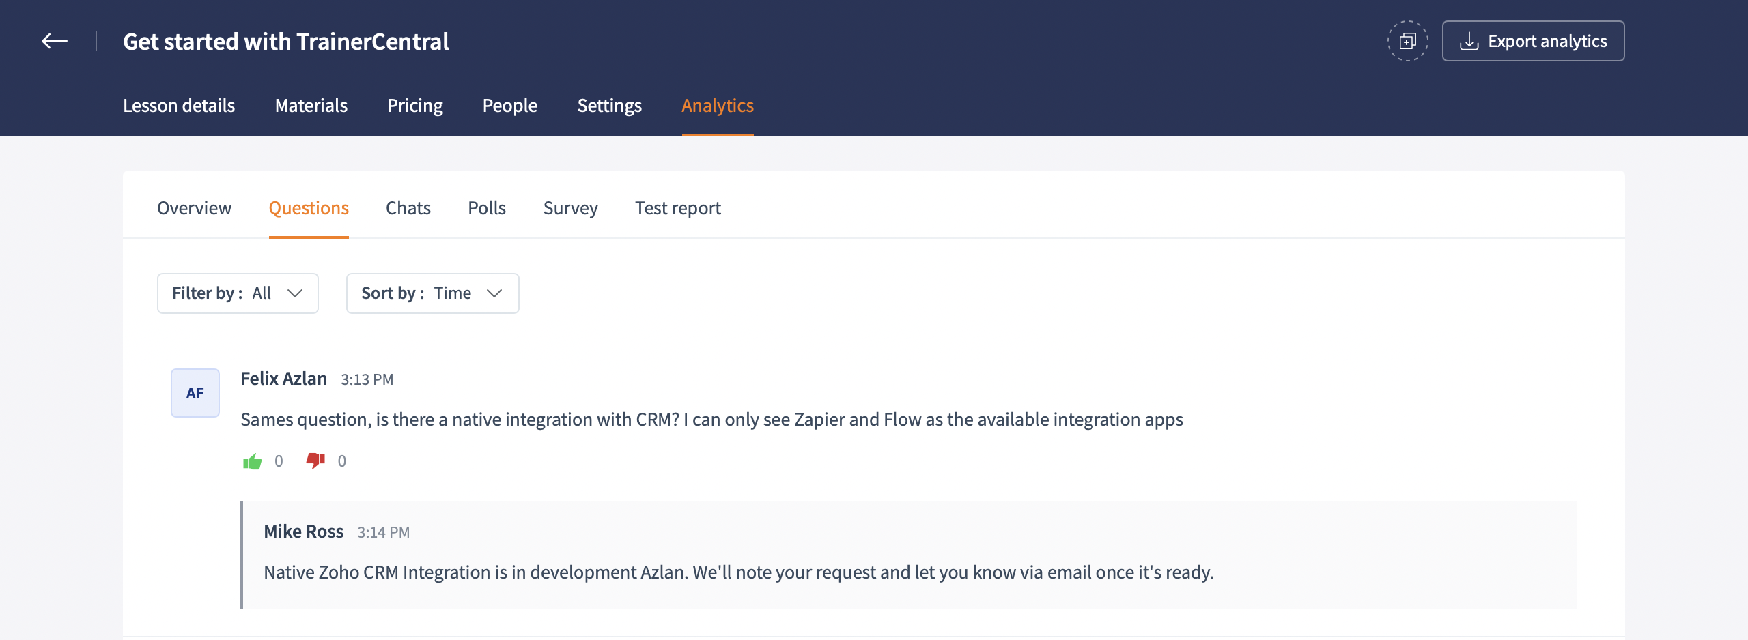Open the Chats sub-tab

click(x=408, y=208)
